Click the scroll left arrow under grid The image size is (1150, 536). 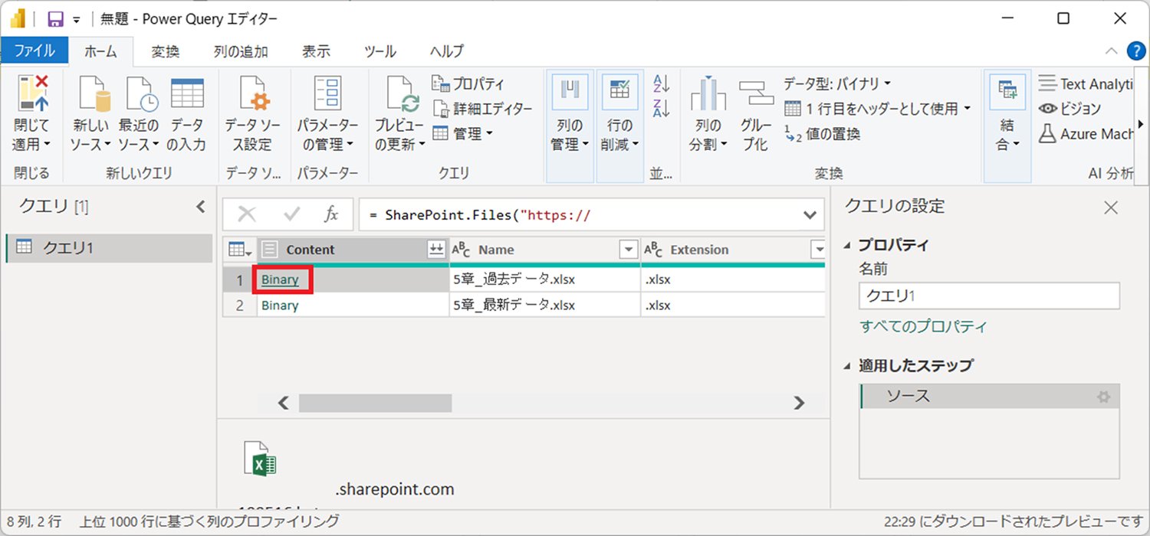pyautogui.click(x=283, y=402)
